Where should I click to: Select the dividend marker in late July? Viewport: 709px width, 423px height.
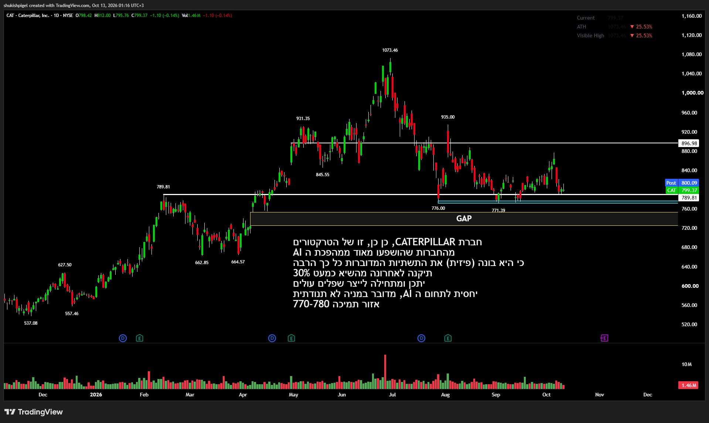pos(421,338)
